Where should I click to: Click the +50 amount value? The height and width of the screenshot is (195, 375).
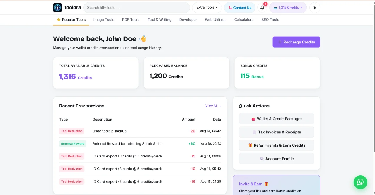[192, 144]
